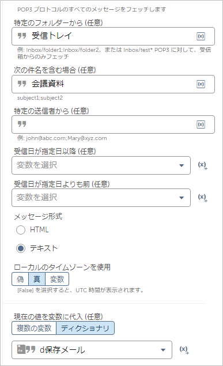Click quote icon in 受信トレイ field
Screen dimensions: 223x366
click(22, 36)
